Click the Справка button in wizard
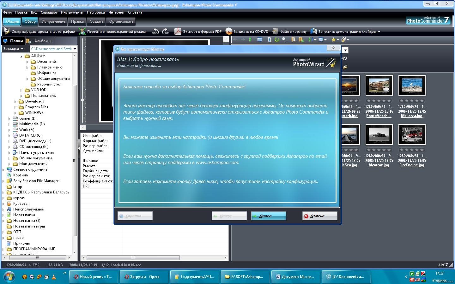 tap(135, 216)
